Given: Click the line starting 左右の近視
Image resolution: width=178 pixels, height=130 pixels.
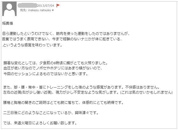Looking at the screenshot, I should [x=88, y=92].
